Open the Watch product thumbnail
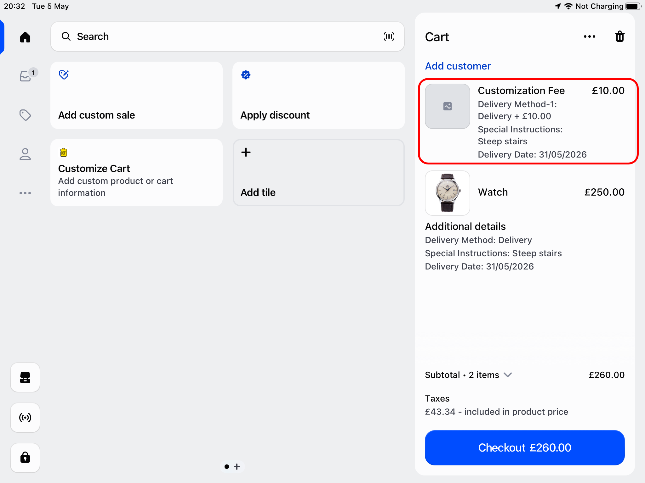Viewport: 645px width, 483px height. tap(448, 193)
